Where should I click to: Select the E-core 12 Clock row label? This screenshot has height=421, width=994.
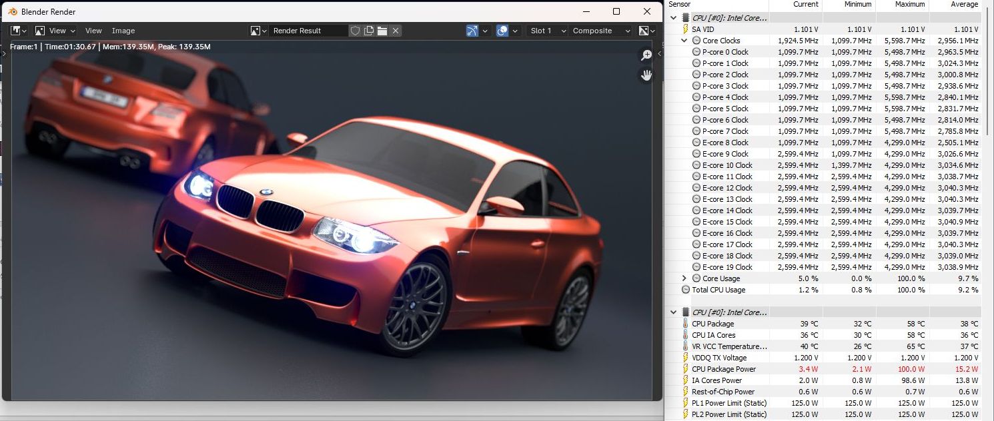point(727,188)
